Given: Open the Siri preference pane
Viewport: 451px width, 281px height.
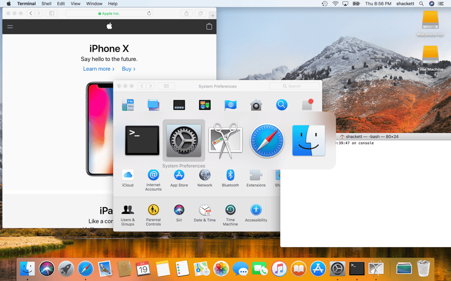Looking at the screenshot, I should pyautogui.click(x=179, y=213).
